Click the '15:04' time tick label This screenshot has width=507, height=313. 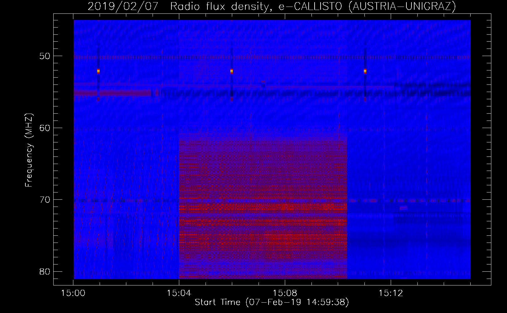[x=179, y=293]
